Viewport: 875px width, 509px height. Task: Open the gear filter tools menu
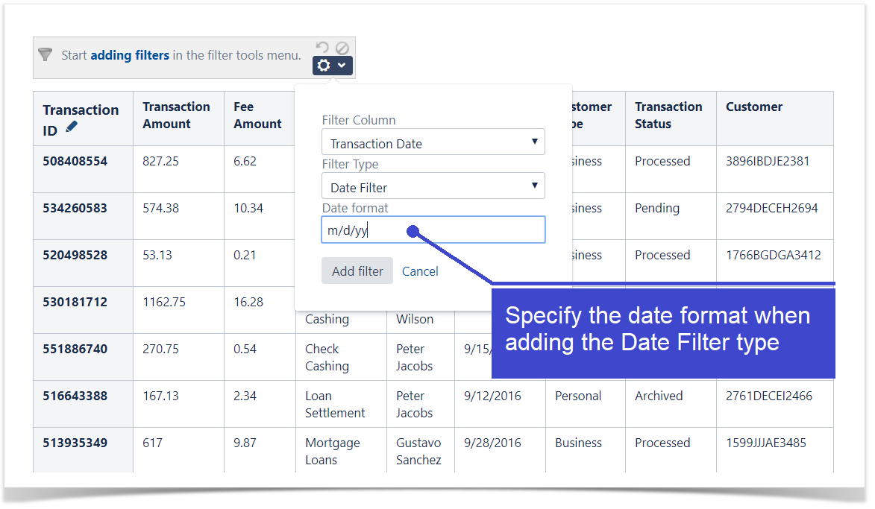point(324,66)
